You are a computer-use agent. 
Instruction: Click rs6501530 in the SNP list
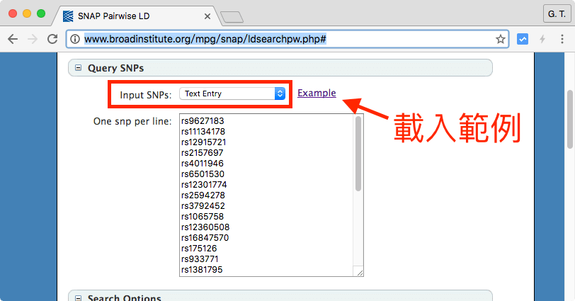pyautogui.click(x=203, y=174)
